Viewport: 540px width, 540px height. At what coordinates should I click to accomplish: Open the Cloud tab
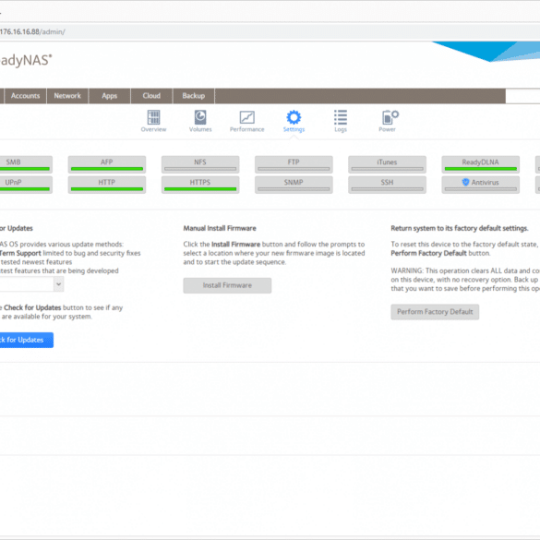151,96
